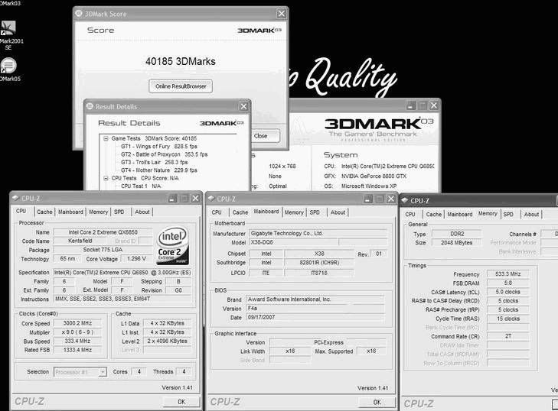This screenshot has height=411, width=558.
Task: Click the BIOS Version field F4a
Action: [315, 309]
